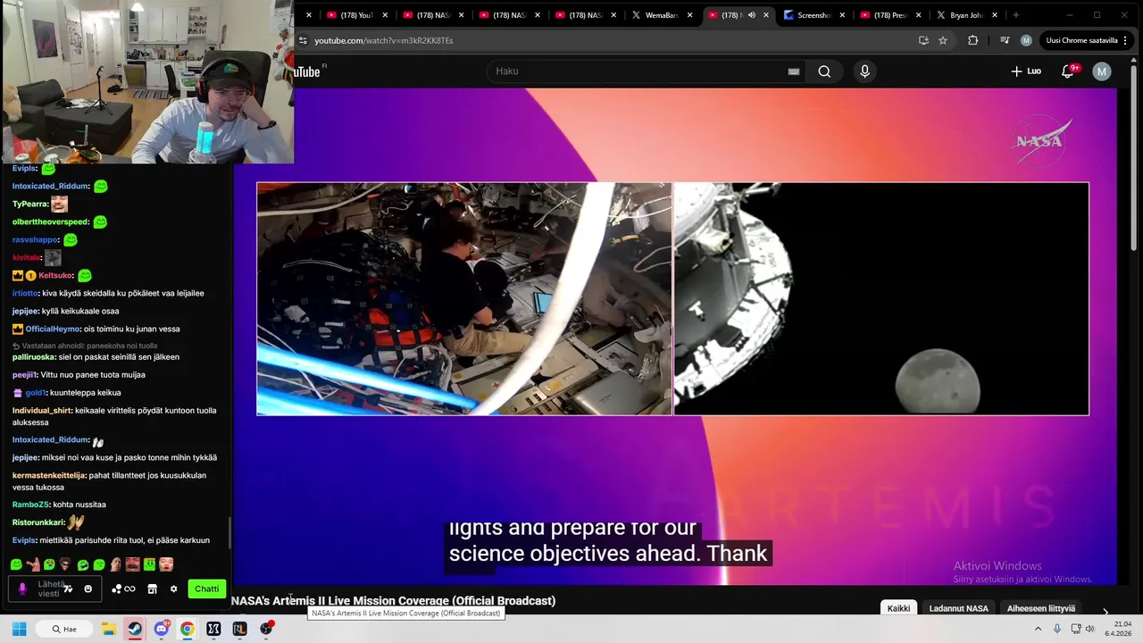
Task: Open the emoji picker smiley in chat input
Action: coord(88,589)
